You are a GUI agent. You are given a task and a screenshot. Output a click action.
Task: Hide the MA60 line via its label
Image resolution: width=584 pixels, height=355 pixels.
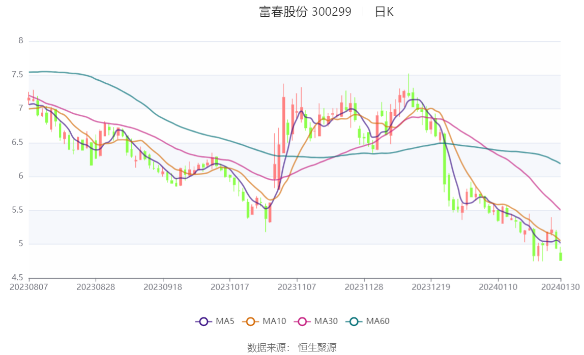pyautogui.click(x=377, y=321)
